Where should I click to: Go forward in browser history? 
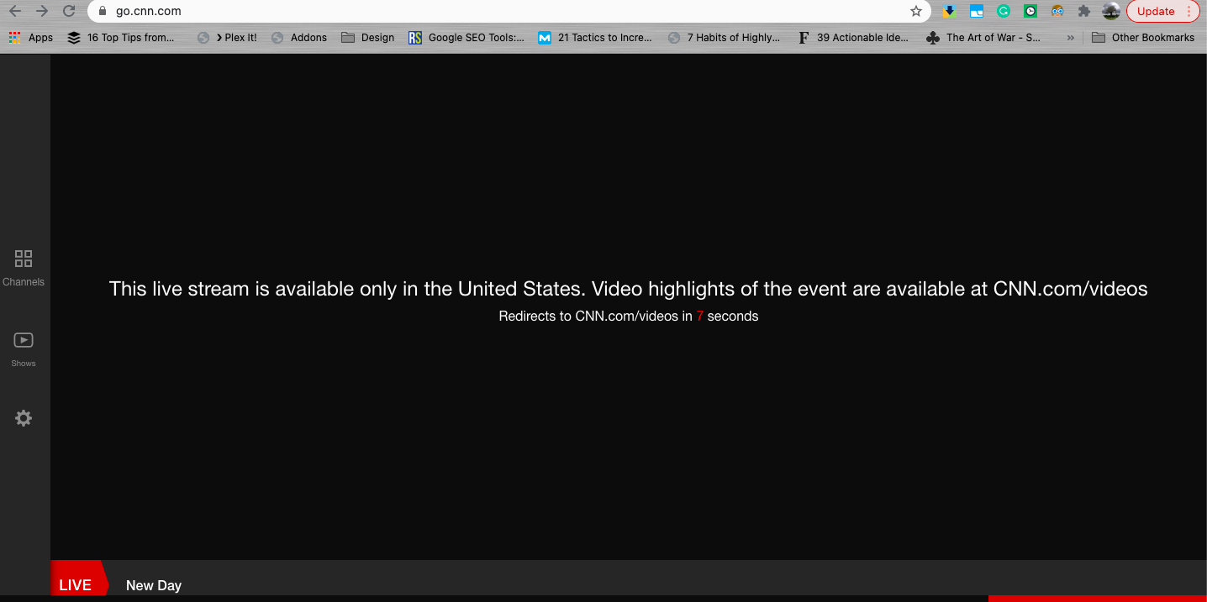pyautogui.click(x=42, y=11)
